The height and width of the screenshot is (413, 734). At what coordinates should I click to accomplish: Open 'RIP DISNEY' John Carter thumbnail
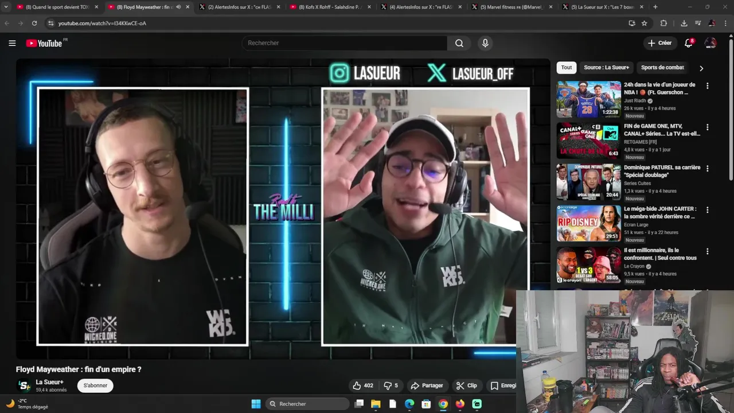589,223
